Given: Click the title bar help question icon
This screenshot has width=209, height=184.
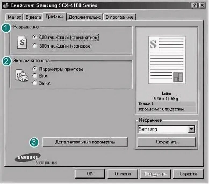Looking at the screenshot, I should [194, 5].
